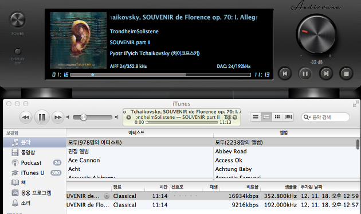Click the 아티스트 column browser header
Image resolution: width=361 pixels, height=214 pixels.
140,133
